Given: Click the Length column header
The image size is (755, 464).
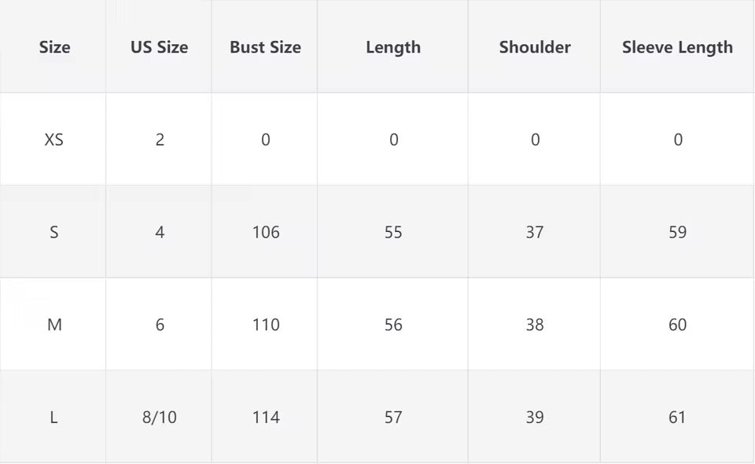Looking at the screenshot, I should pos(393,47).
